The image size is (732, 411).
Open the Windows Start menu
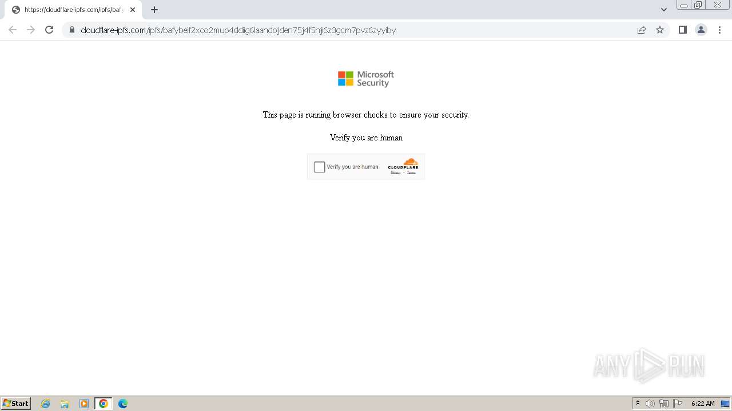15,404
